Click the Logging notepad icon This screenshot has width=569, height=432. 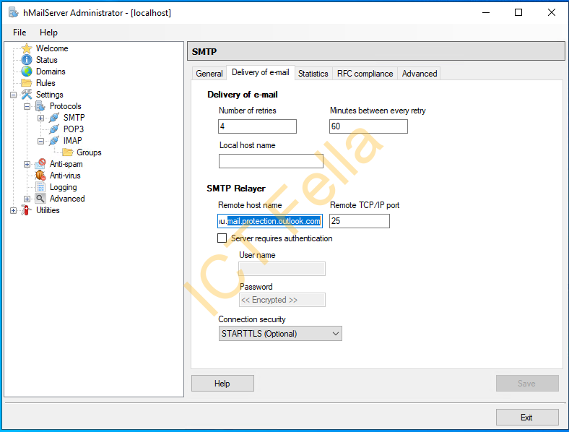pos(40,187)
